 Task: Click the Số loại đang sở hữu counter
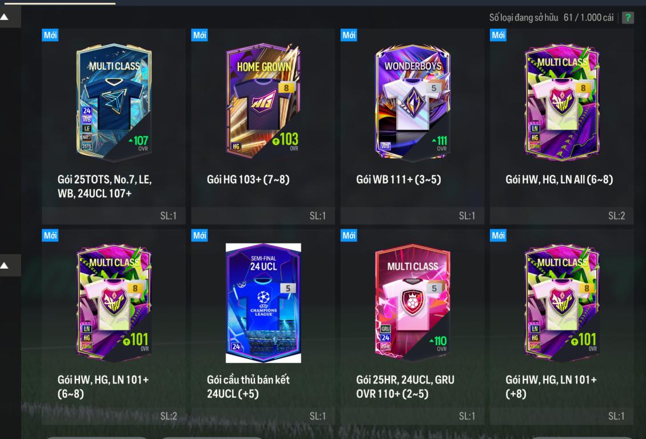tap(551, 18)
